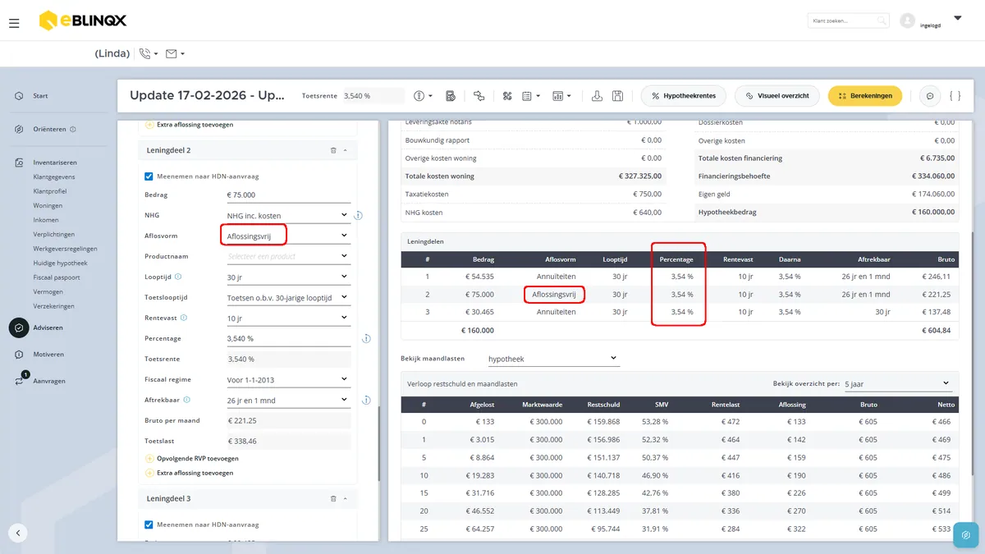This screenshot has height=554, width=985.
Task: Open the Bekijk overzicht per dropdown
Action: click(897, 383)
